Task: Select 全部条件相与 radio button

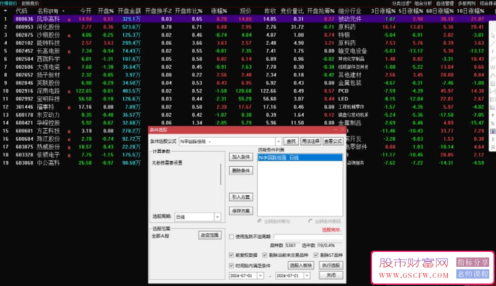Action: coord(260,221)
